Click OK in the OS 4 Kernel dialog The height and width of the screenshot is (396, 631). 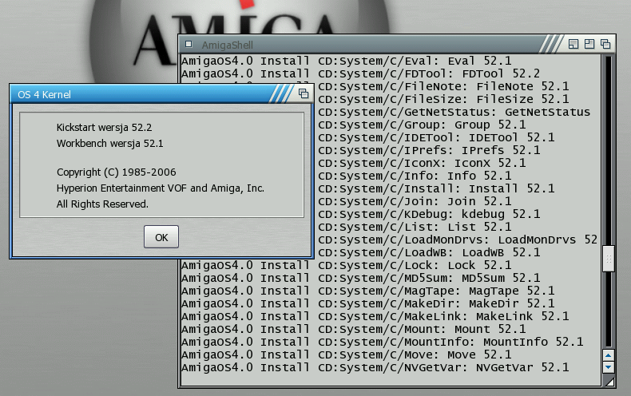(161, 237)
